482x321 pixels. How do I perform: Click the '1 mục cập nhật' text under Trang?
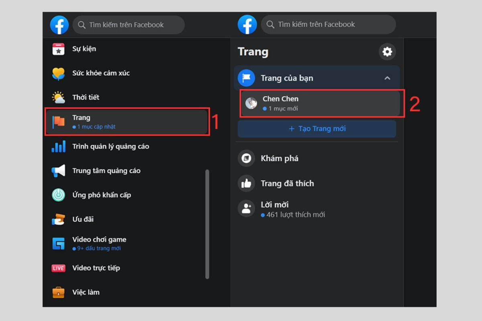coord(96,127)
